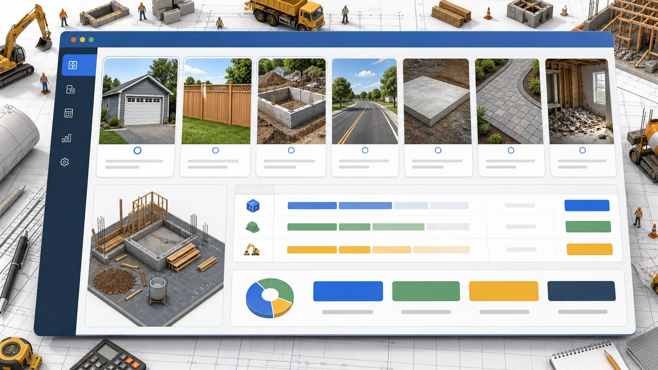Click the green progress bar in hard hat row
This screenshot has height=370, width=658.
point(378,227)
